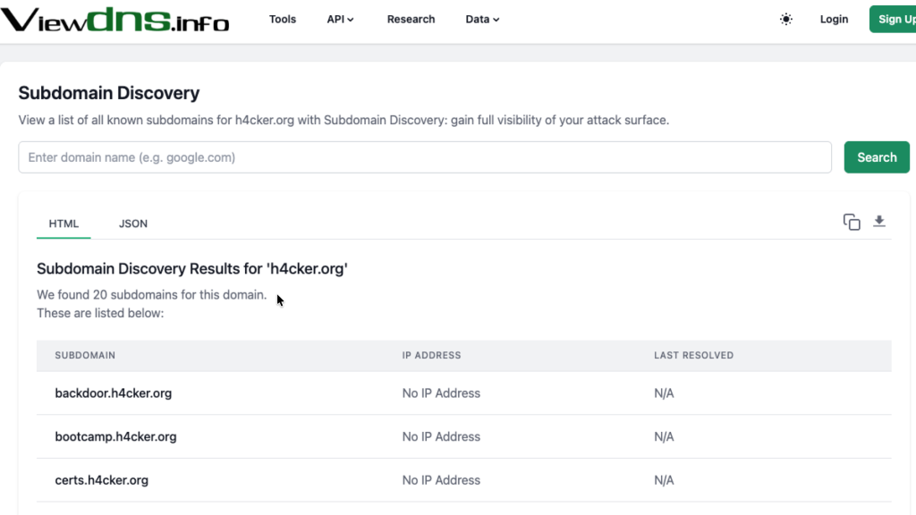Open the Research page

411,20
